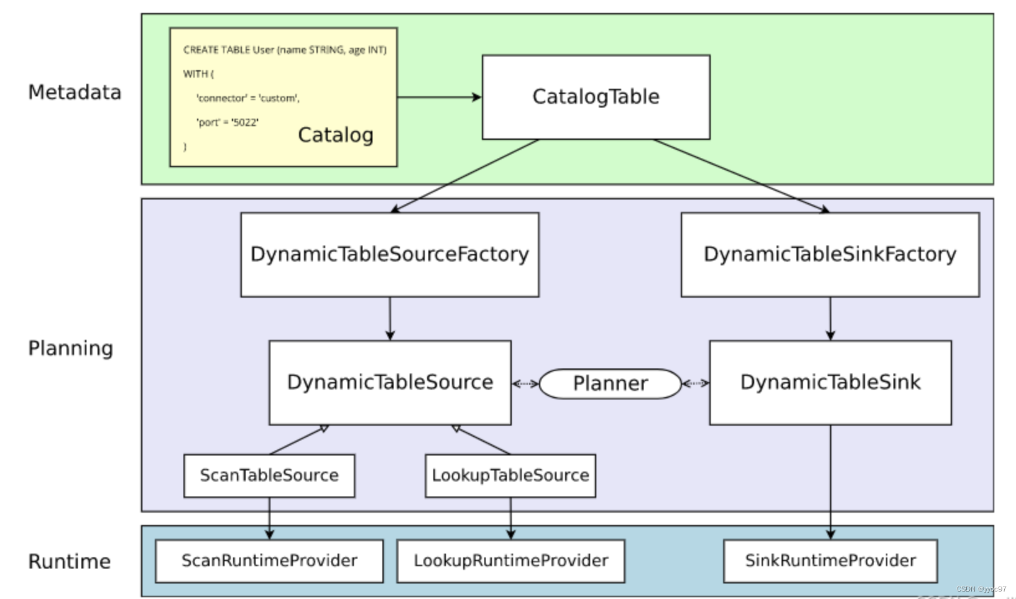Click the Metadata layer label
Image resolution: width=1016 pixels, height=599 pixels.
point(75,93)
